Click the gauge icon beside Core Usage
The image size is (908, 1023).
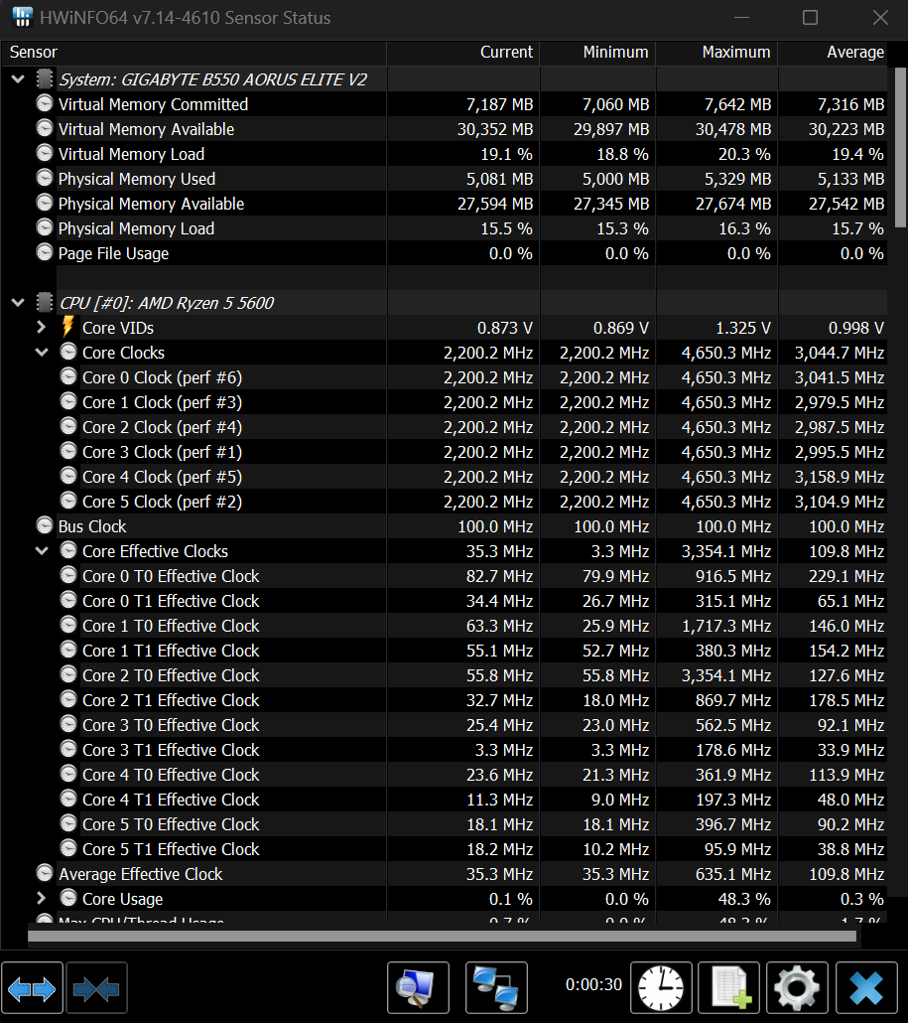[x=68, y=898]
